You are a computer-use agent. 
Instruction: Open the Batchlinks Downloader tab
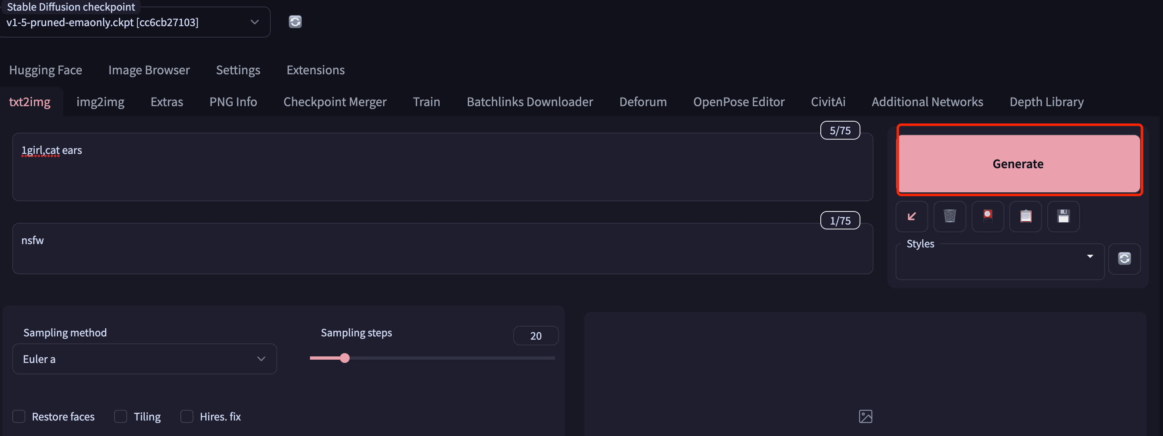(x=530, y=102)
